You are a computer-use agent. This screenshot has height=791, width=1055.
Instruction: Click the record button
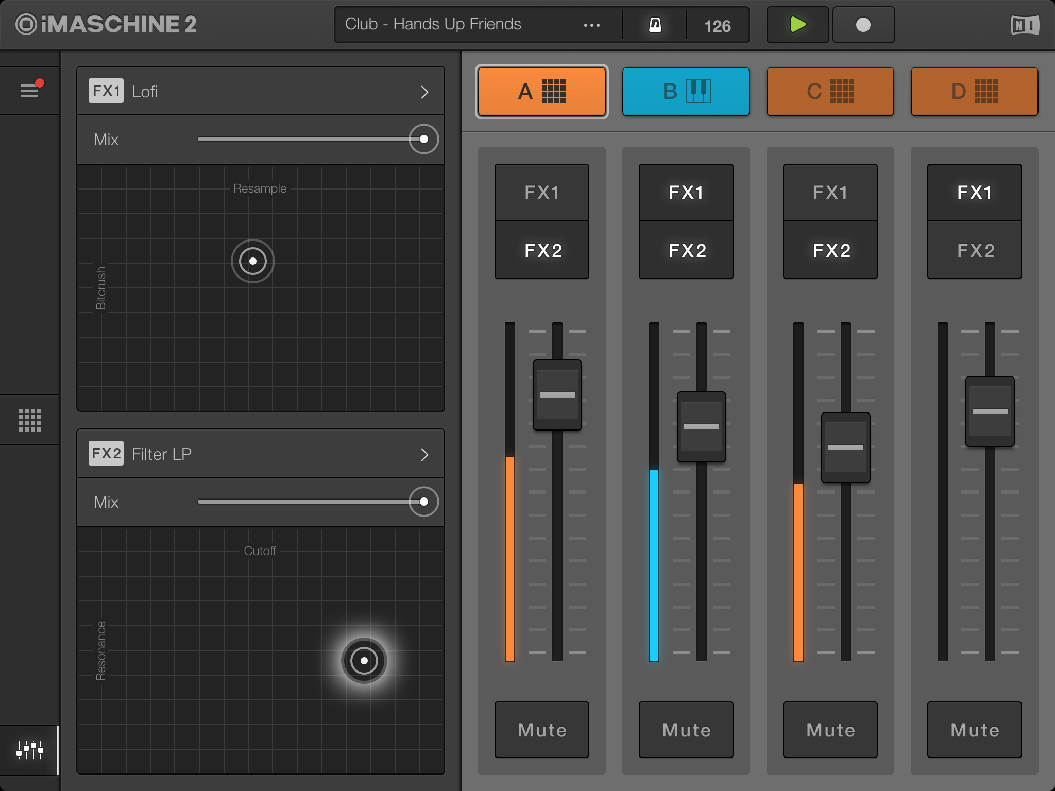click(863, 25)
